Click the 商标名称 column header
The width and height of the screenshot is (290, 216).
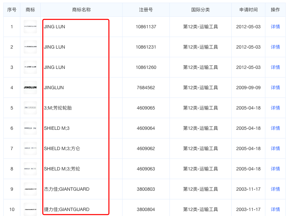81,10
